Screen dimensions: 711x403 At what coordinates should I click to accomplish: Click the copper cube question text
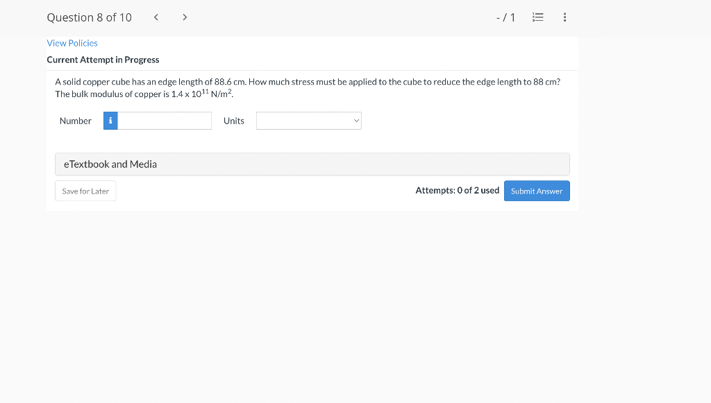point(308,87)
